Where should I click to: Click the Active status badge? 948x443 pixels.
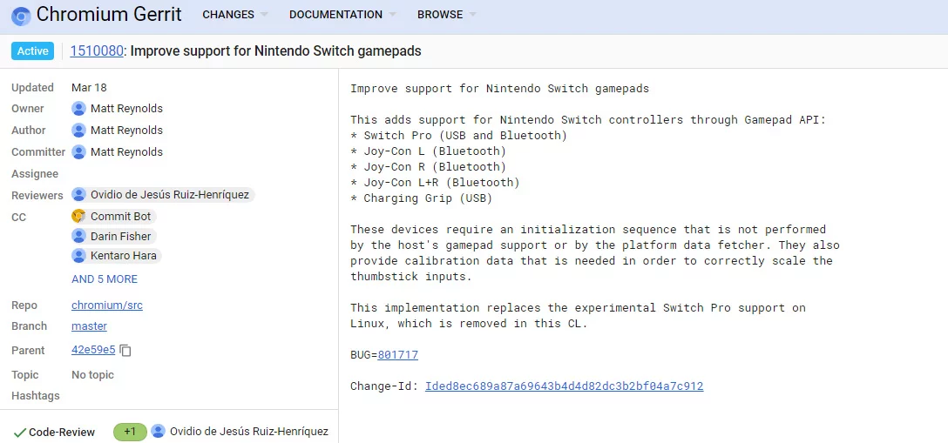coord(32,51)
